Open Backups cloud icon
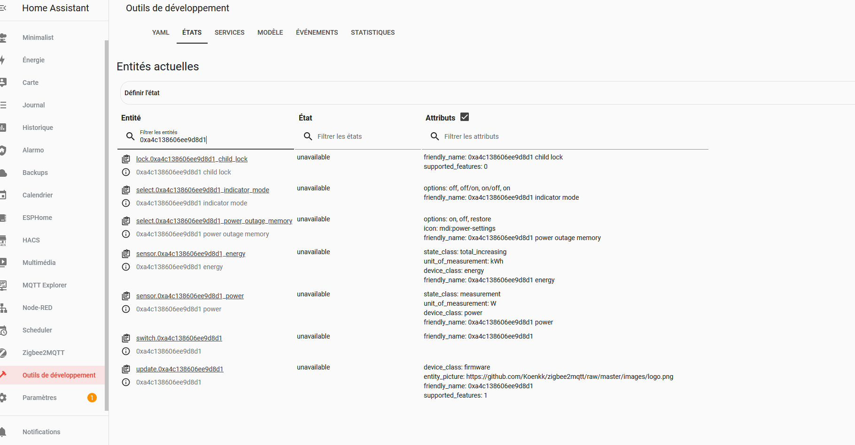 click(x=3, y=173)
